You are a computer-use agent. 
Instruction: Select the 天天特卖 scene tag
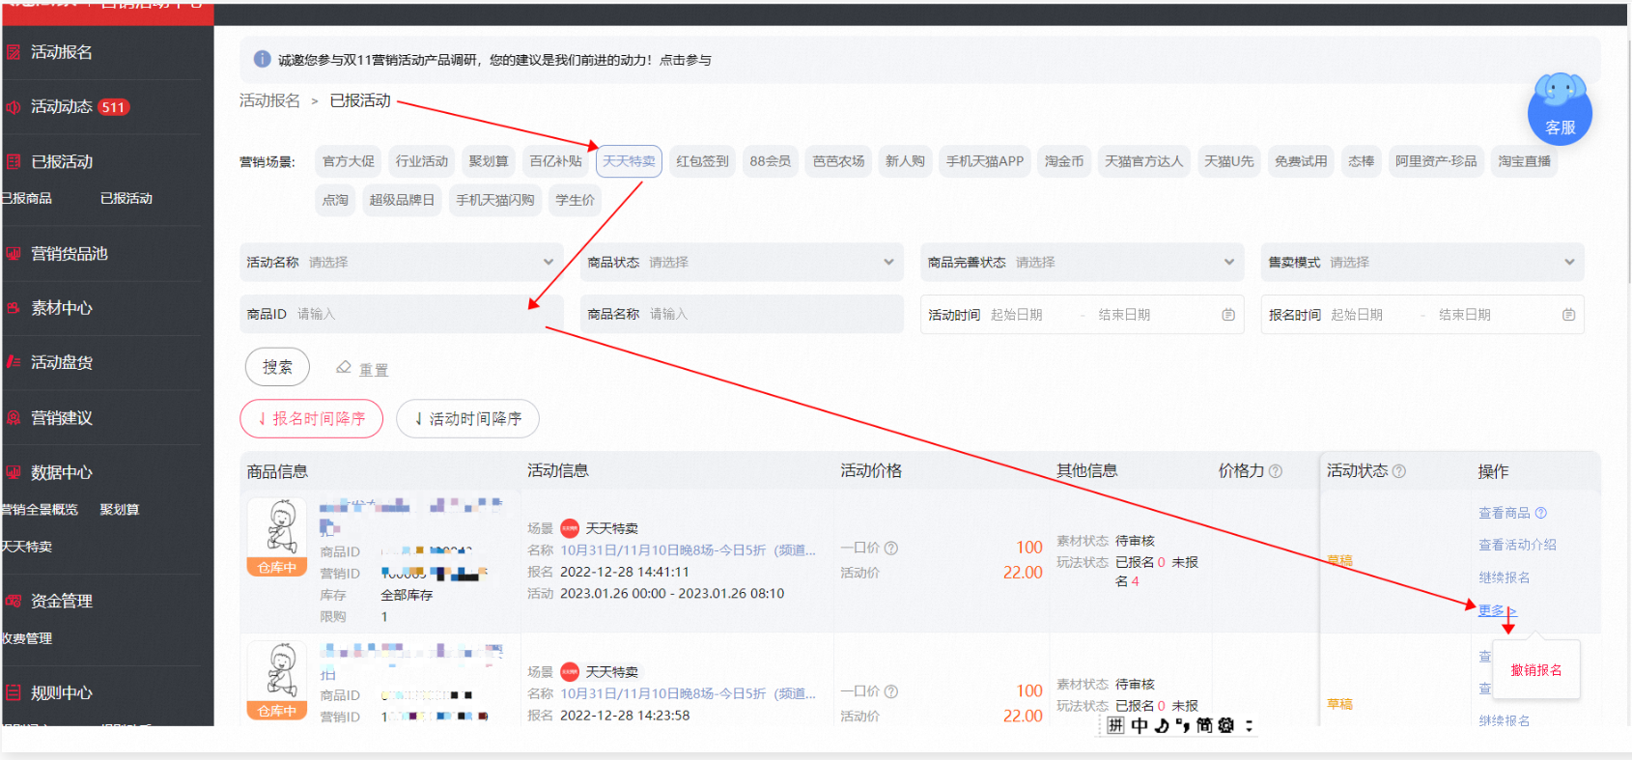(x=630, y=161)
